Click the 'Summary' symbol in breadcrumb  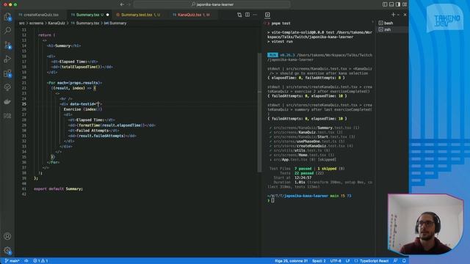(x=117, y=23)
